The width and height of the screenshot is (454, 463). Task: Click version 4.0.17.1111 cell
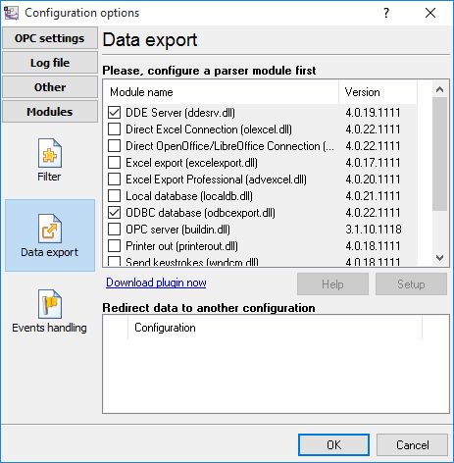coord(373,163)
